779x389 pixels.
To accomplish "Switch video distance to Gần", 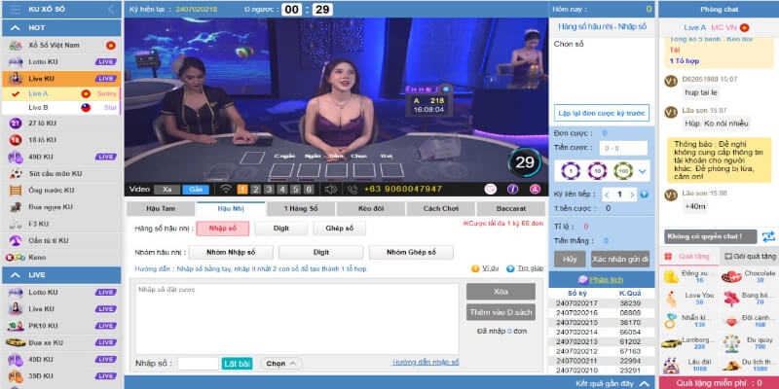I will click(195, 189).
